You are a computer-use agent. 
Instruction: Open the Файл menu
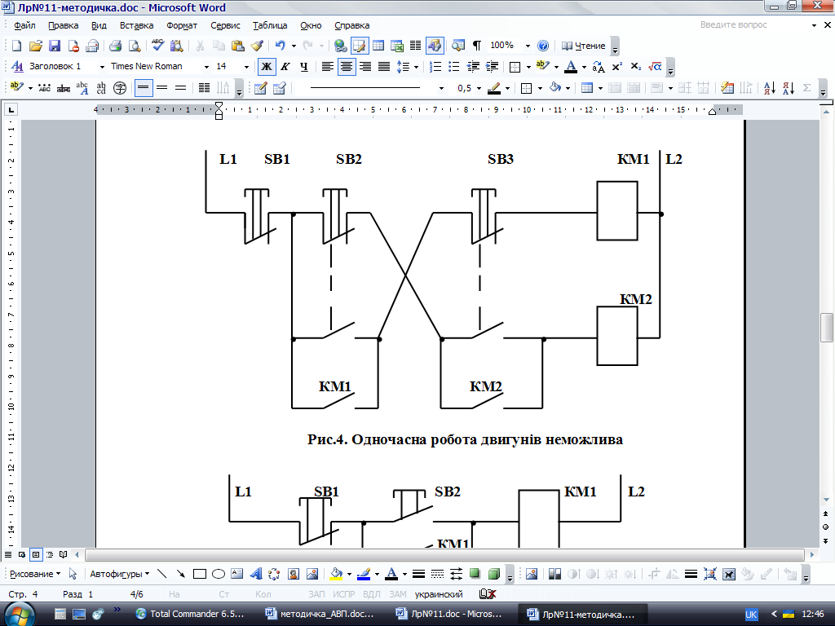click(x=24, y=25)
